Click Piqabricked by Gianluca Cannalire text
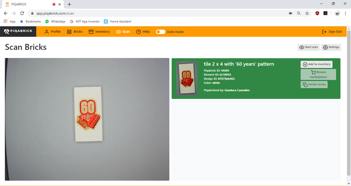This screenshot has width=351, height=186. tap(226, 90)
